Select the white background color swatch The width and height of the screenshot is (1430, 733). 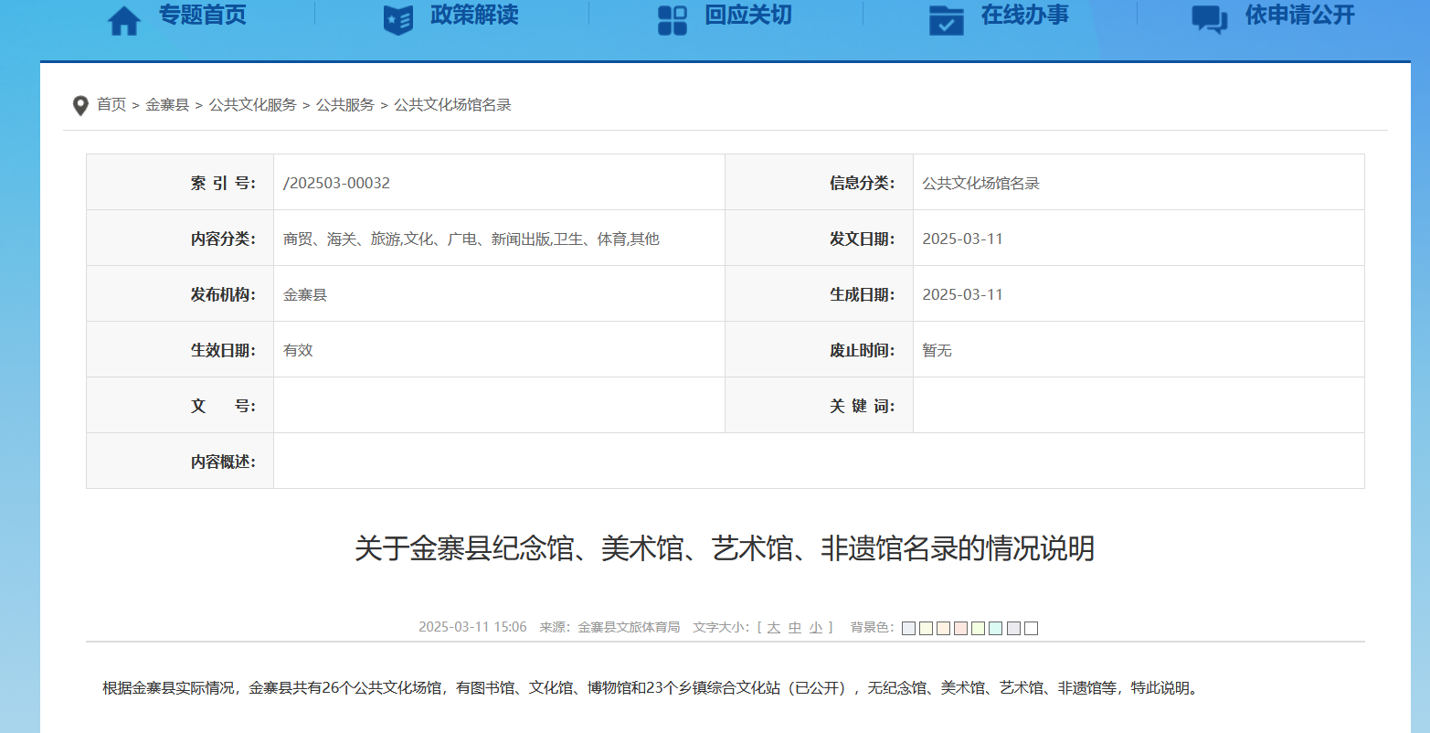(1031, 629)
